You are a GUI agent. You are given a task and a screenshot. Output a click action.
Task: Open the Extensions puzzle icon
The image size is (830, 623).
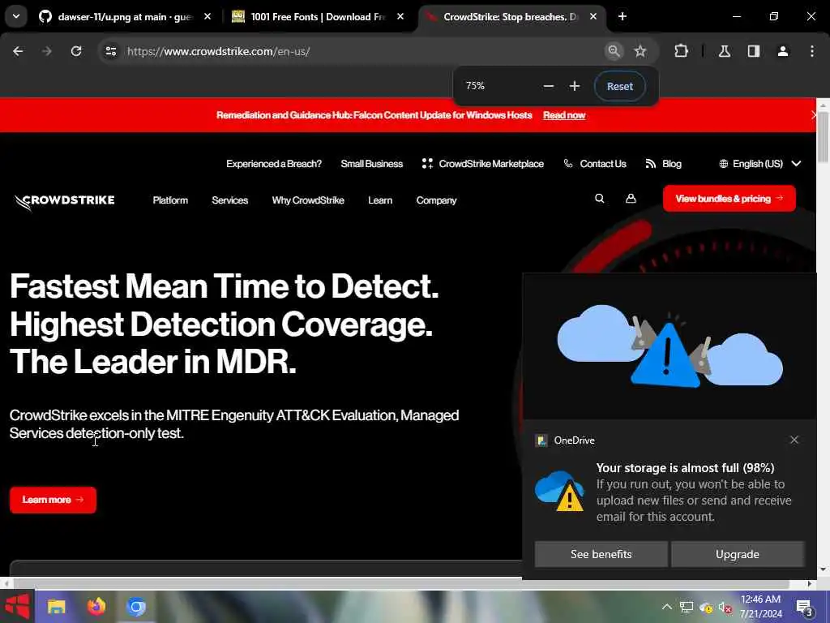point(681,51)
